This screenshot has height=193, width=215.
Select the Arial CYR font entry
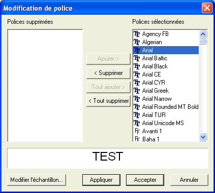click(x=166, y=83)
